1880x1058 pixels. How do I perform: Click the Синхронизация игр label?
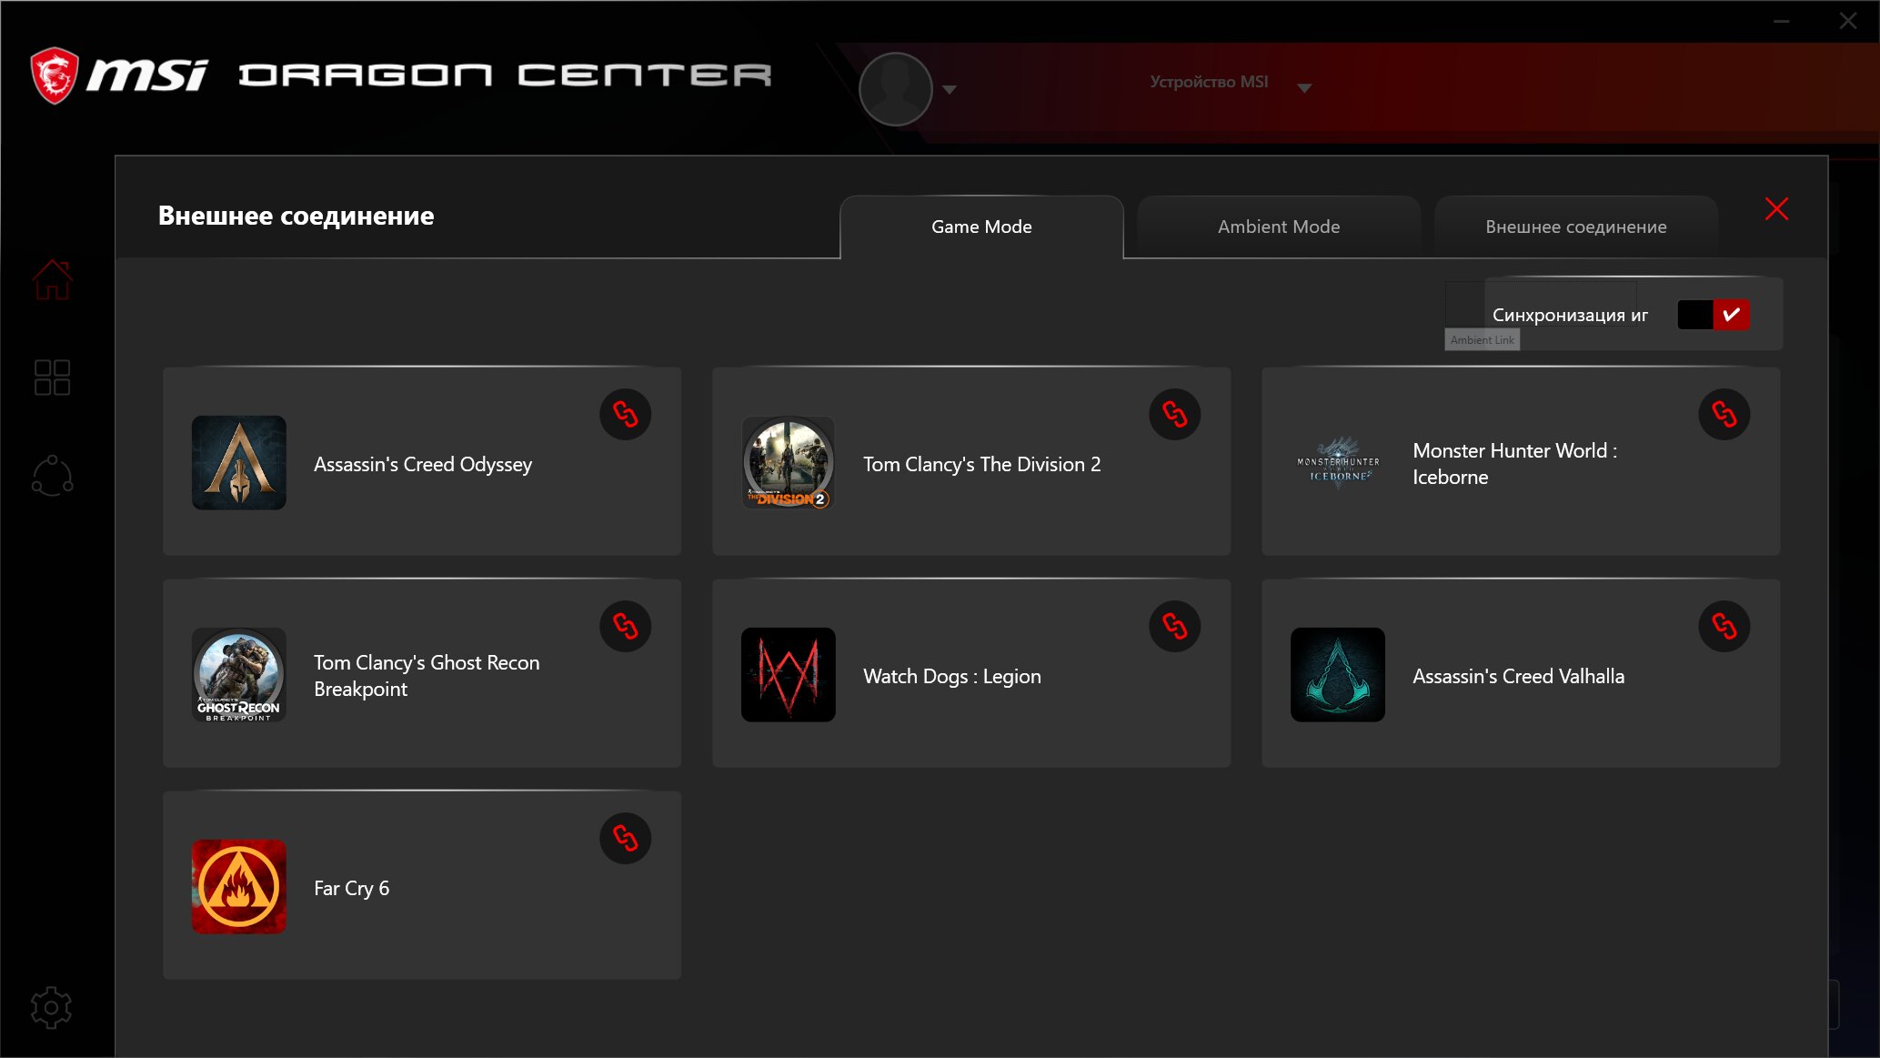tap(1570, 315)
